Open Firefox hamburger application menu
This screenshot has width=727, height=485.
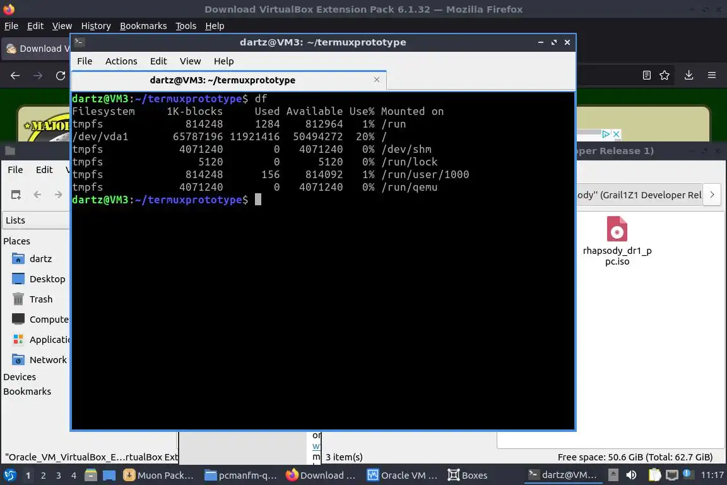[712, 75]
